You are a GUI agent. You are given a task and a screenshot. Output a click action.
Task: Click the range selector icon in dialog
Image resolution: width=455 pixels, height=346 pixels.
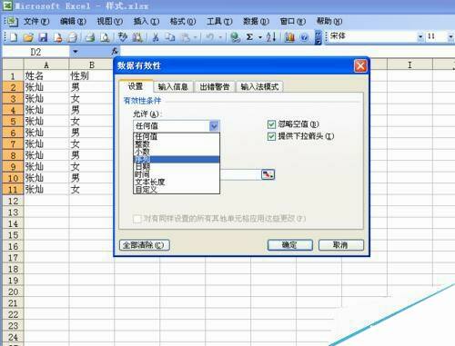click(268, 174)
